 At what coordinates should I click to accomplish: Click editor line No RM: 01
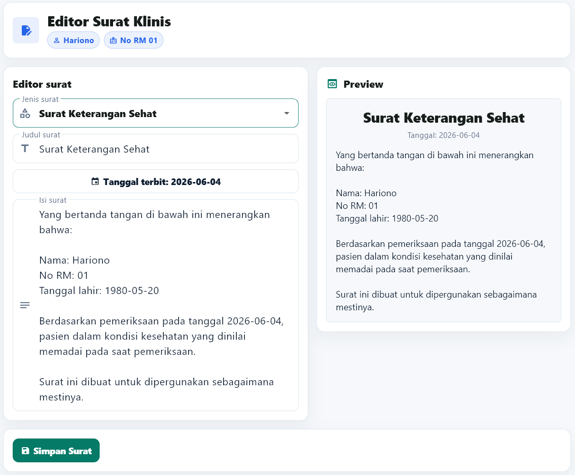(x=64, y=276)
